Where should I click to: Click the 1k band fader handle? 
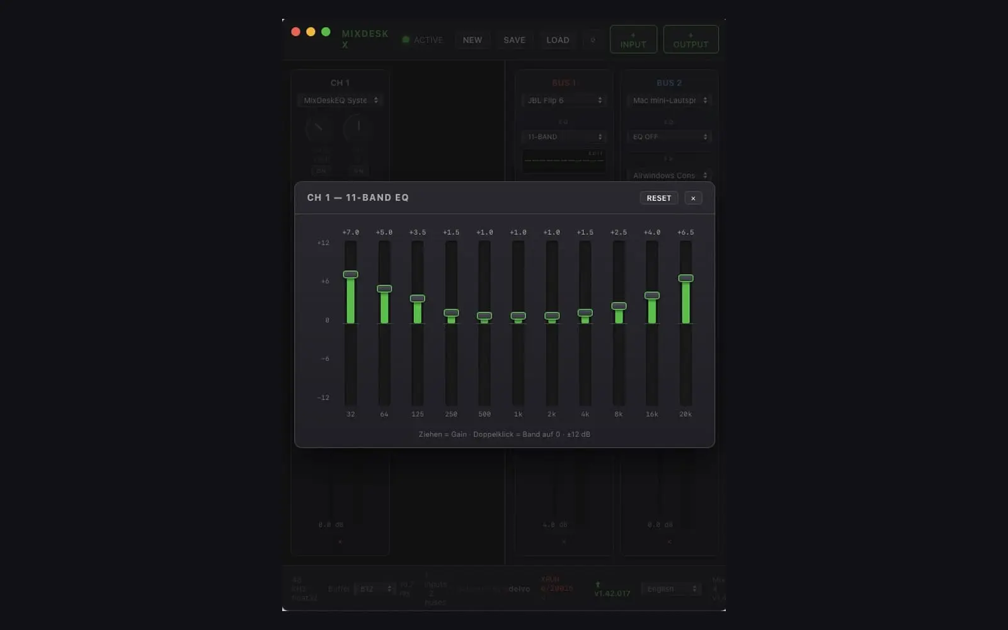[518, 316]
